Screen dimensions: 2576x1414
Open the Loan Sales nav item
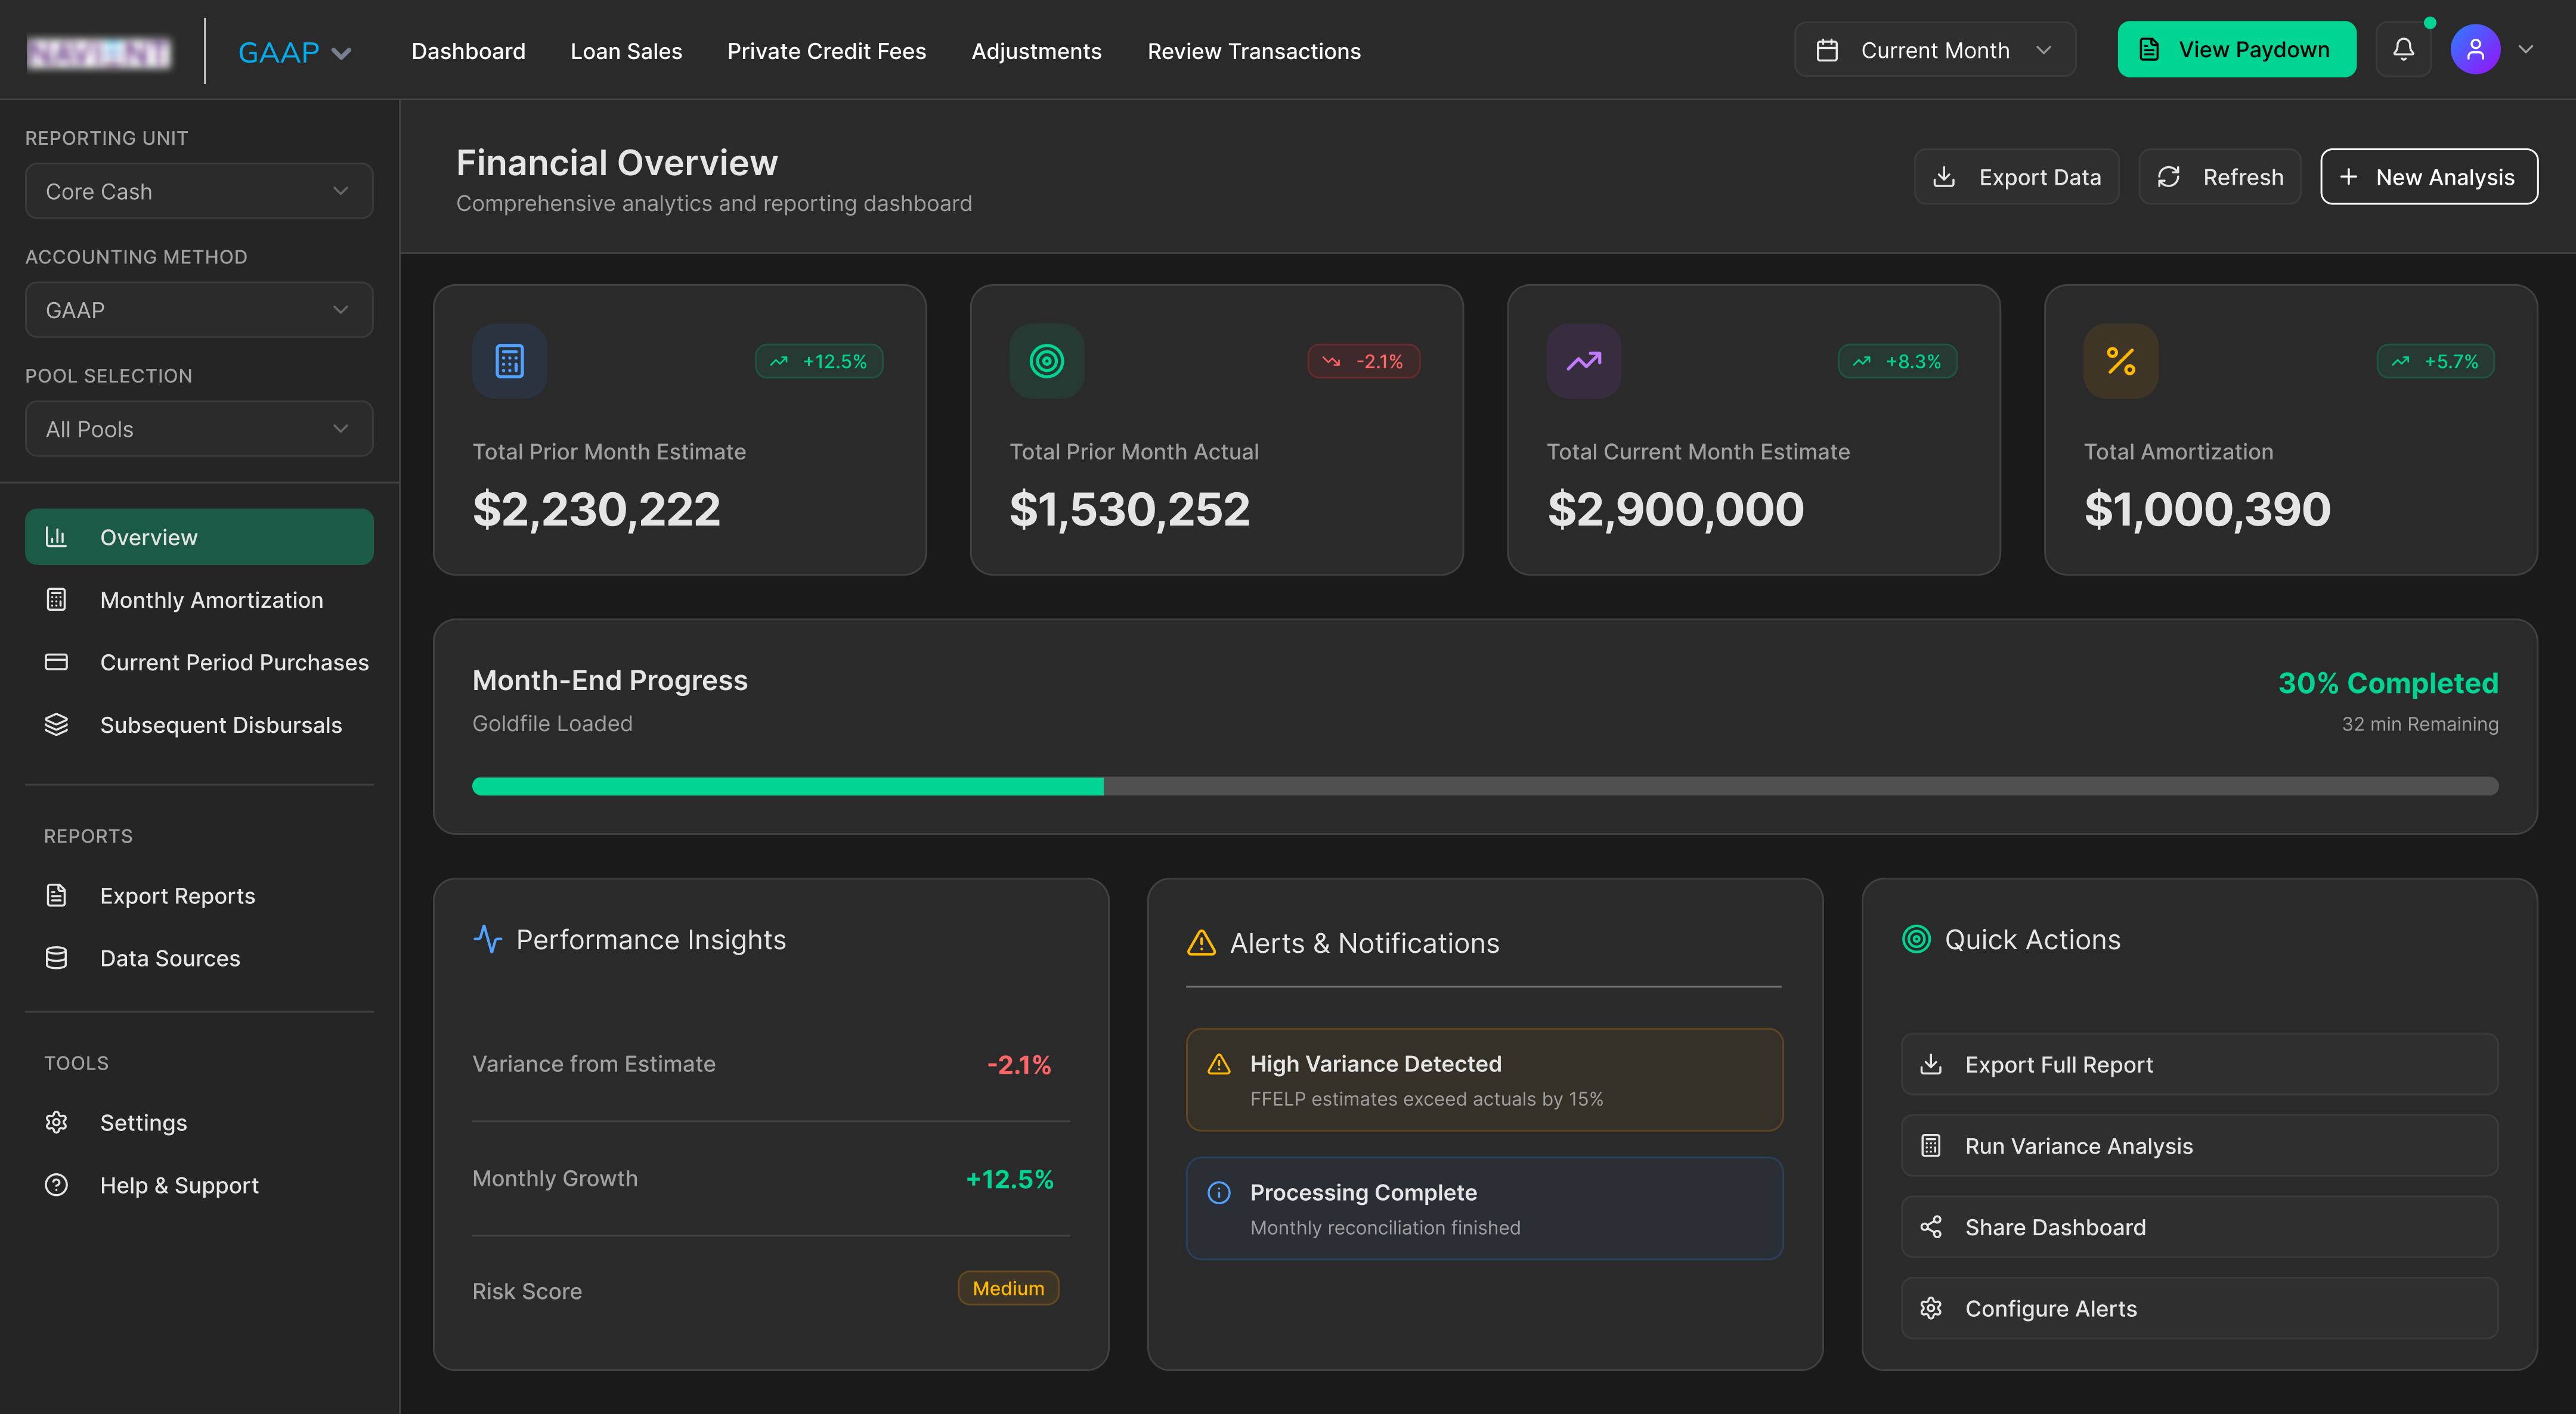point(626,51)
